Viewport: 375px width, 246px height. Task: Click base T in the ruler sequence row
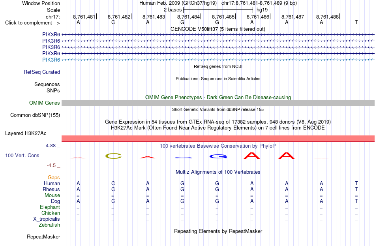tap(356, 22)
